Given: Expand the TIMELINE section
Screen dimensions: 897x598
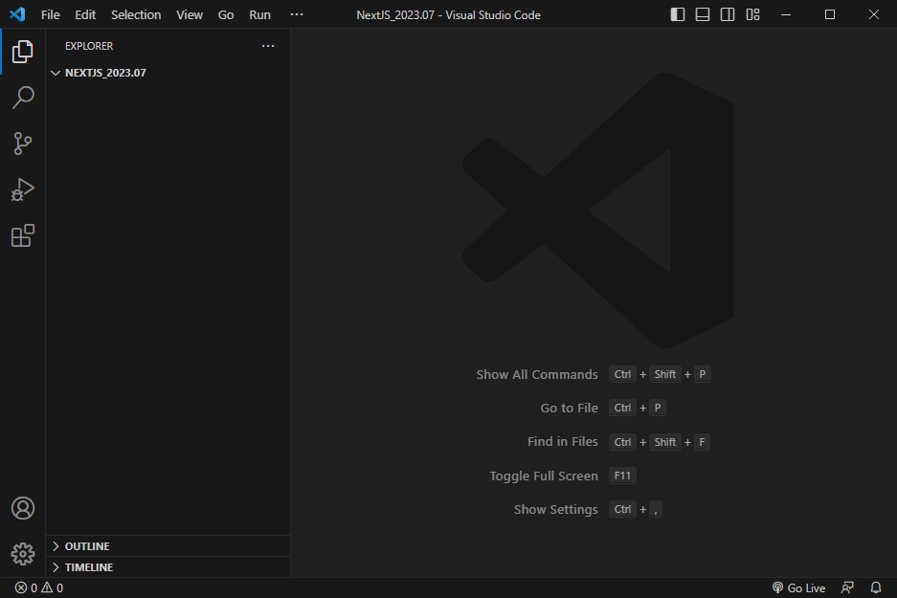Looking at the screenshot, I should pos(168,567).
